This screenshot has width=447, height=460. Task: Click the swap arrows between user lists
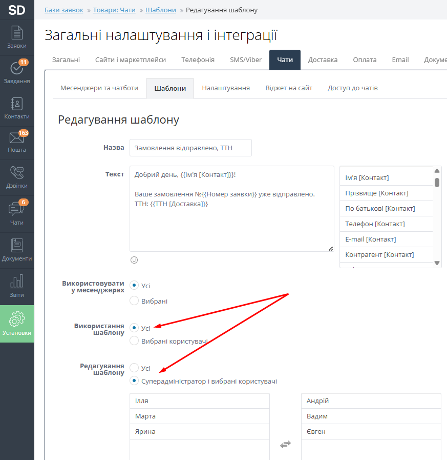pos(285,445)
